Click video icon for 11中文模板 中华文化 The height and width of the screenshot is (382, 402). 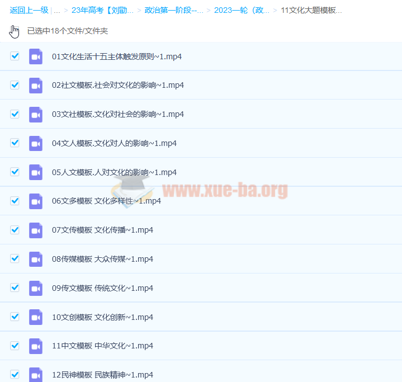tap(36, 346)
